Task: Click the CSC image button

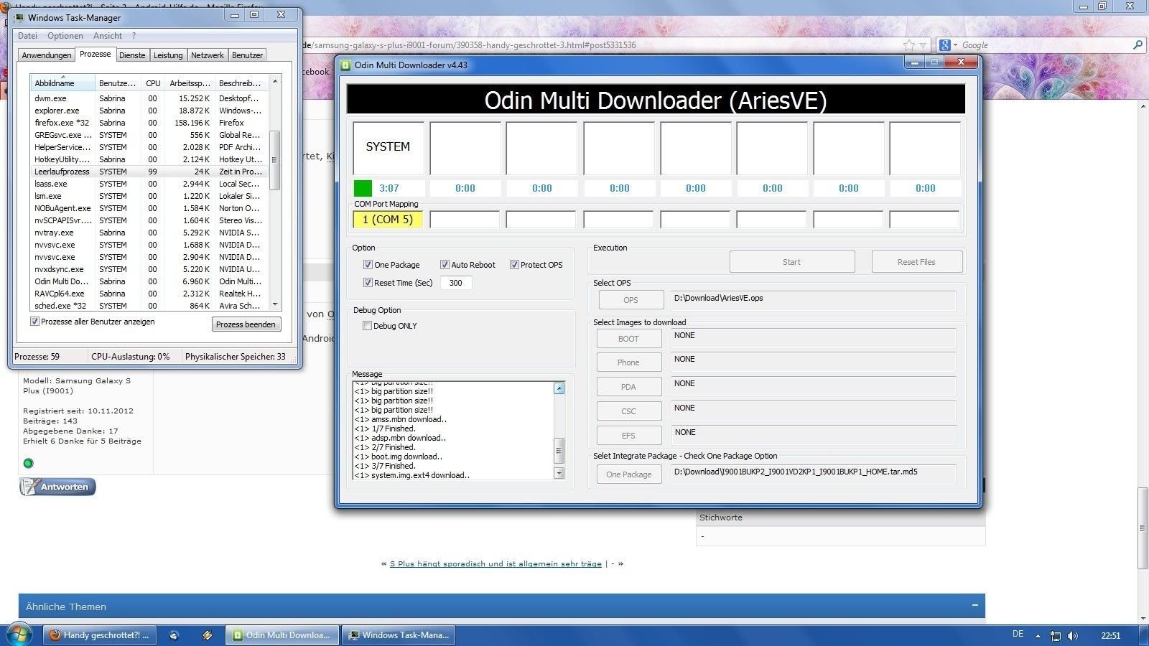Action: point(628,411)
